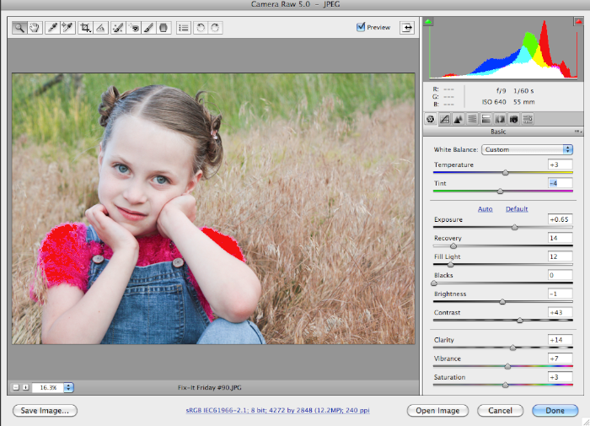Select the Hand tool
590x426 pixels.
click(34, 28)
